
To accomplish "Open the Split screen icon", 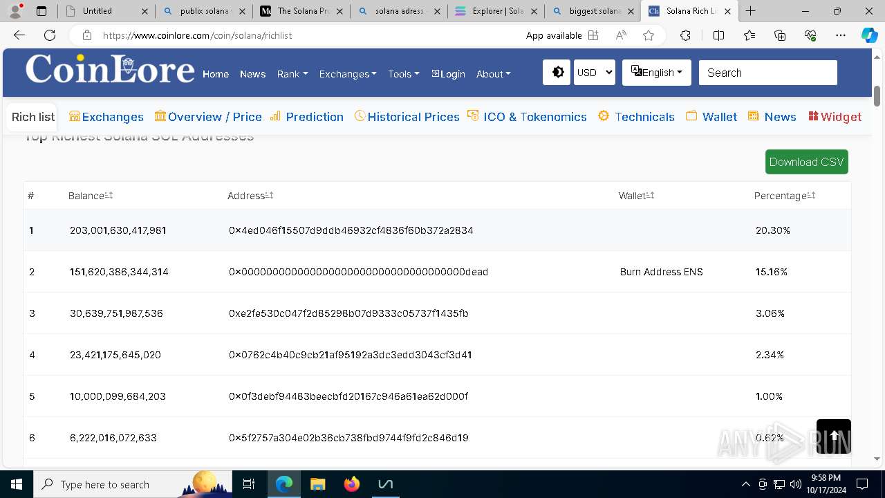I will tap(718, 35).
